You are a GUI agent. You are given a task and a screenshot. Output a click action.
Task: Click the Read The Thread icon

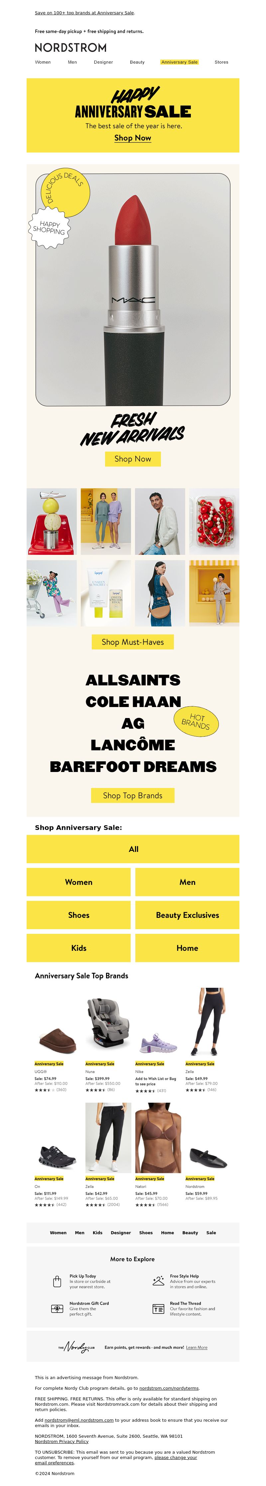[x=158, y=1309]
